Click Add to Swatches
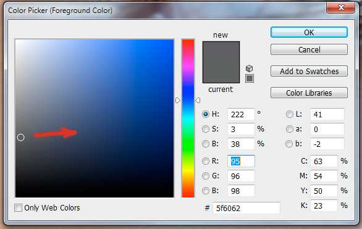This screenshot has height=229, width=362. point(309,71)
